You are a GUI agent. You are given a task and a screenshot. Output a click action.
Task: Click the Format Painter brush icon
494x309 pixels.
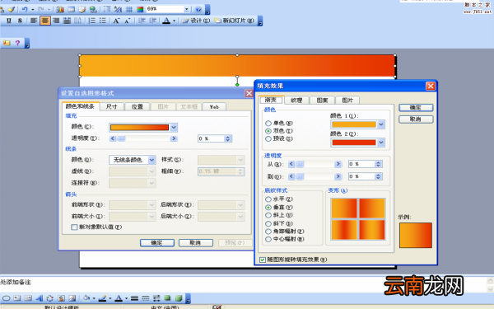coord(12,9)
